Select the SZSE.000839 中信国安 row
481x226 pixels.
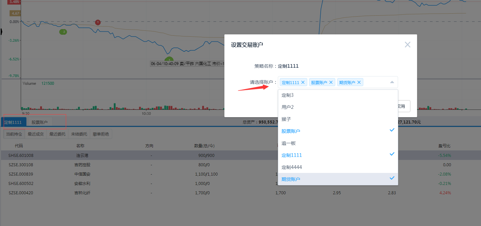click(x=240, y=174)
